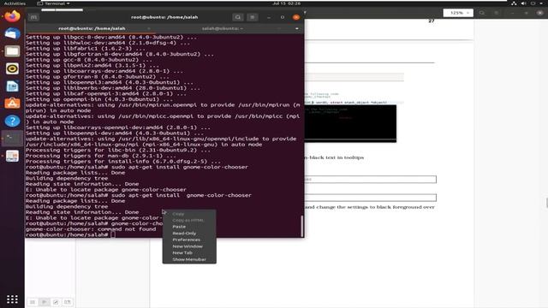
Task: Open the clock showing Jul 15 02:26
Action: click(x=286, y=3)
